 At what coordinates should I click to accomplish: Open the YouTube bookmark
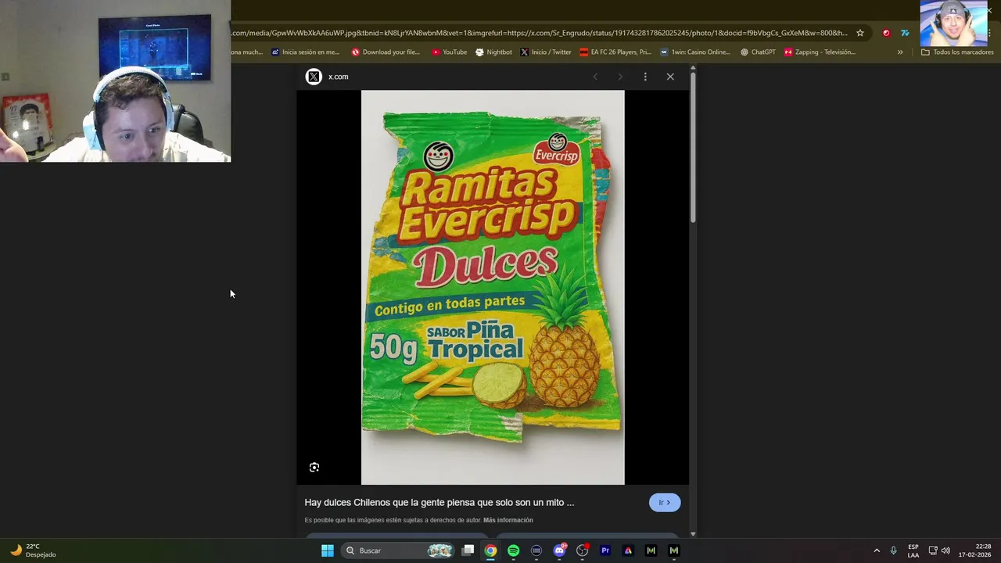[x=449, y=52]
